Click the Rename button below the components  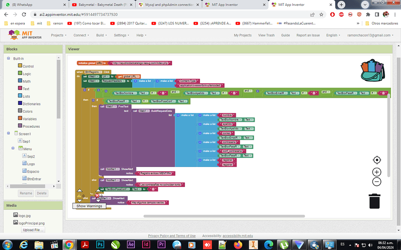pyautogui.click(x=26, y=193)
